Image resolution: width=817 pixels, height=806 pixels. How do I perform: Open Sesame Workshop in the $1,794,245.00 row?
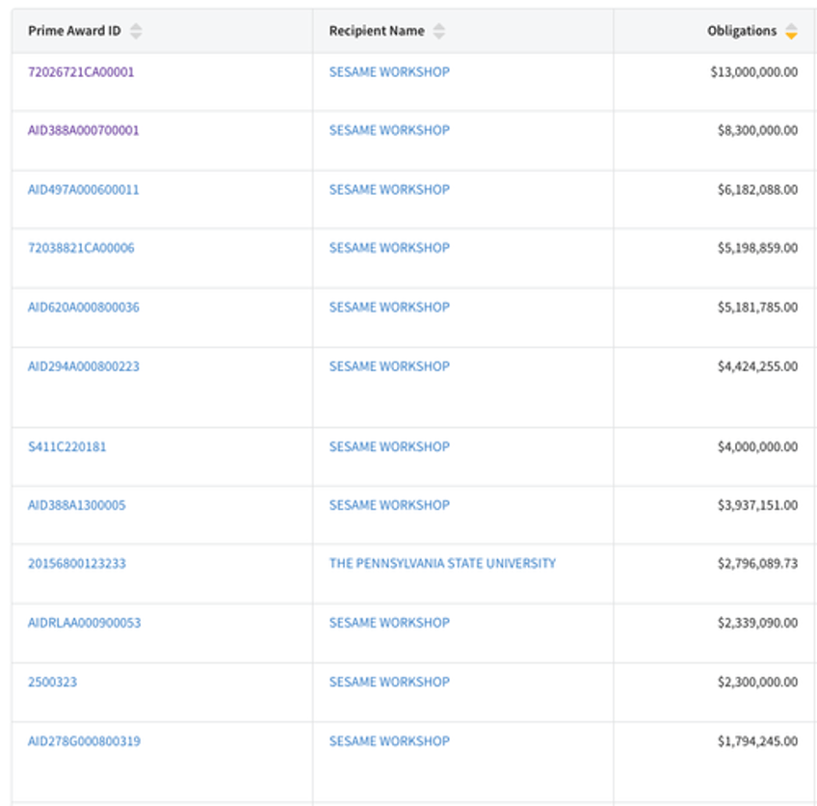[x=389, y=741]
